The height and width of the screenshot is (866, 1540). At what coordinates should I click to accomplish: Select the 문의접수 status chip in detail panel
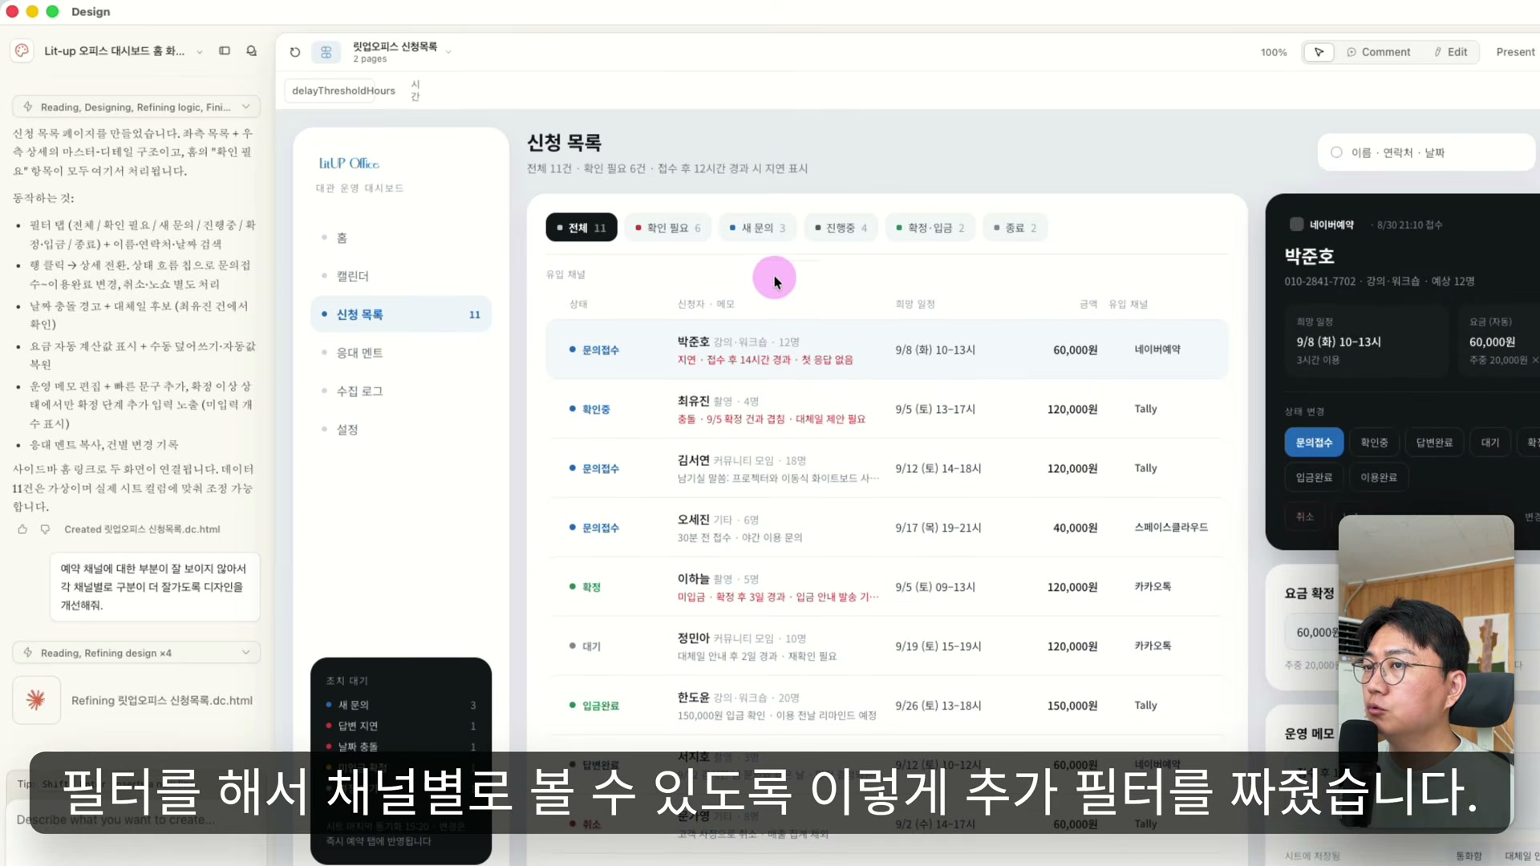tap(1314, 443)
